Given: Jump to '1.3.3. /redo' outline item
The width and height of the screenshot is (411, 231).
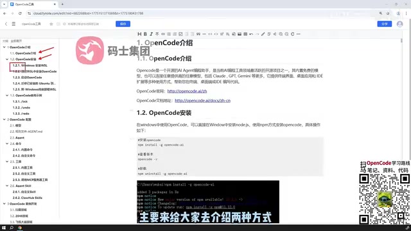Looking at the screenshot, I should pyautogui.click(x=21, y=114).
